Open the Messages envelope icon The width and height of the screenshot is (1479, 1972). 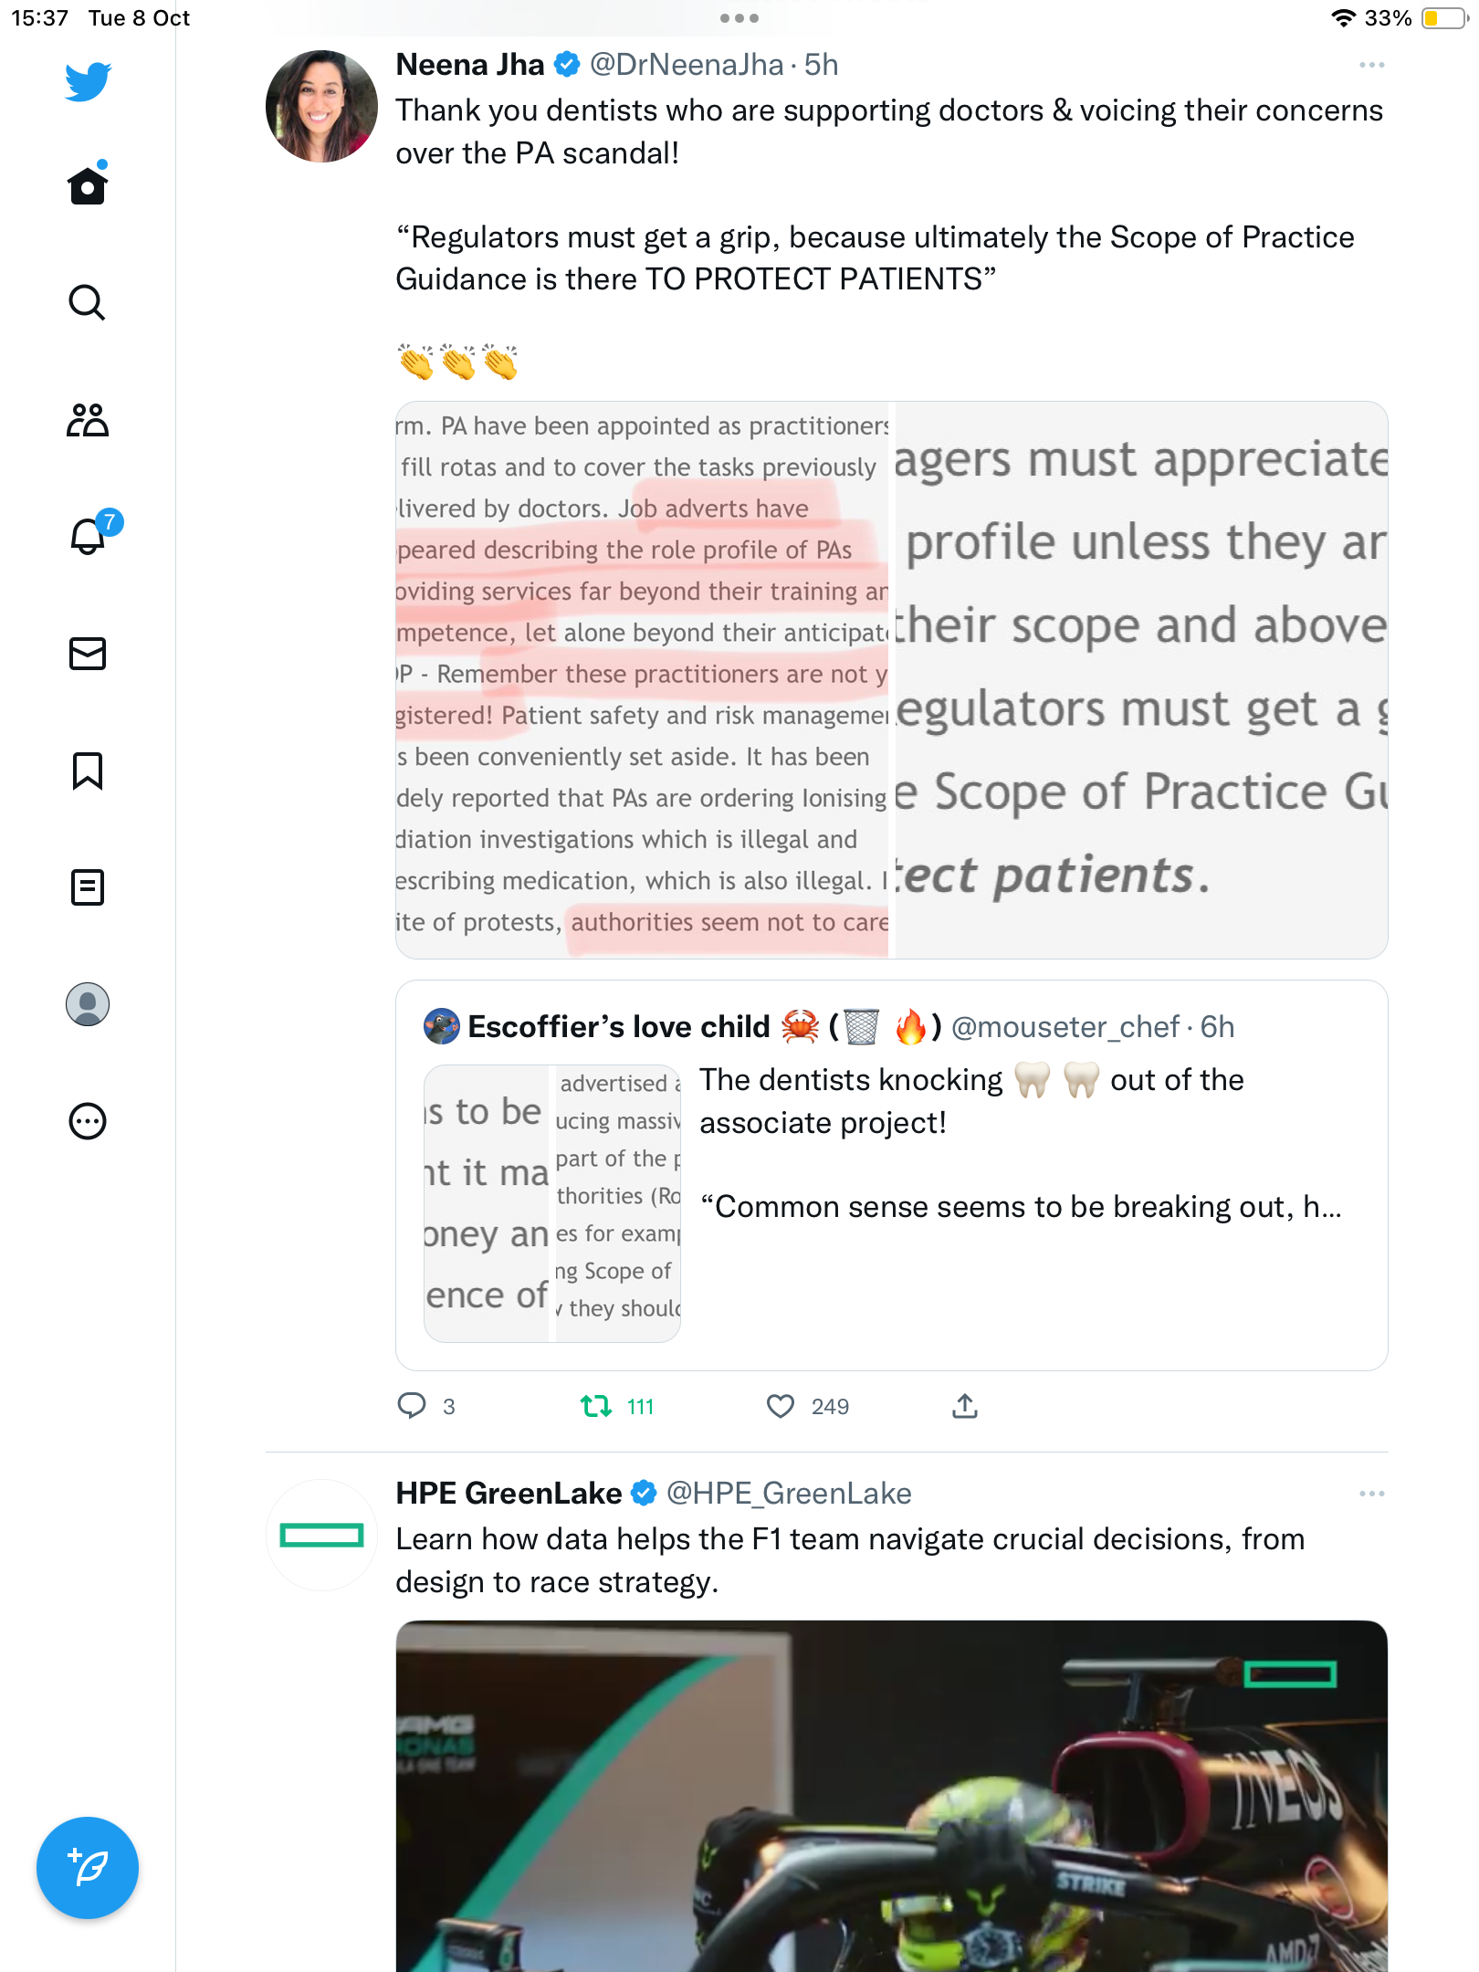coord(88,654)
